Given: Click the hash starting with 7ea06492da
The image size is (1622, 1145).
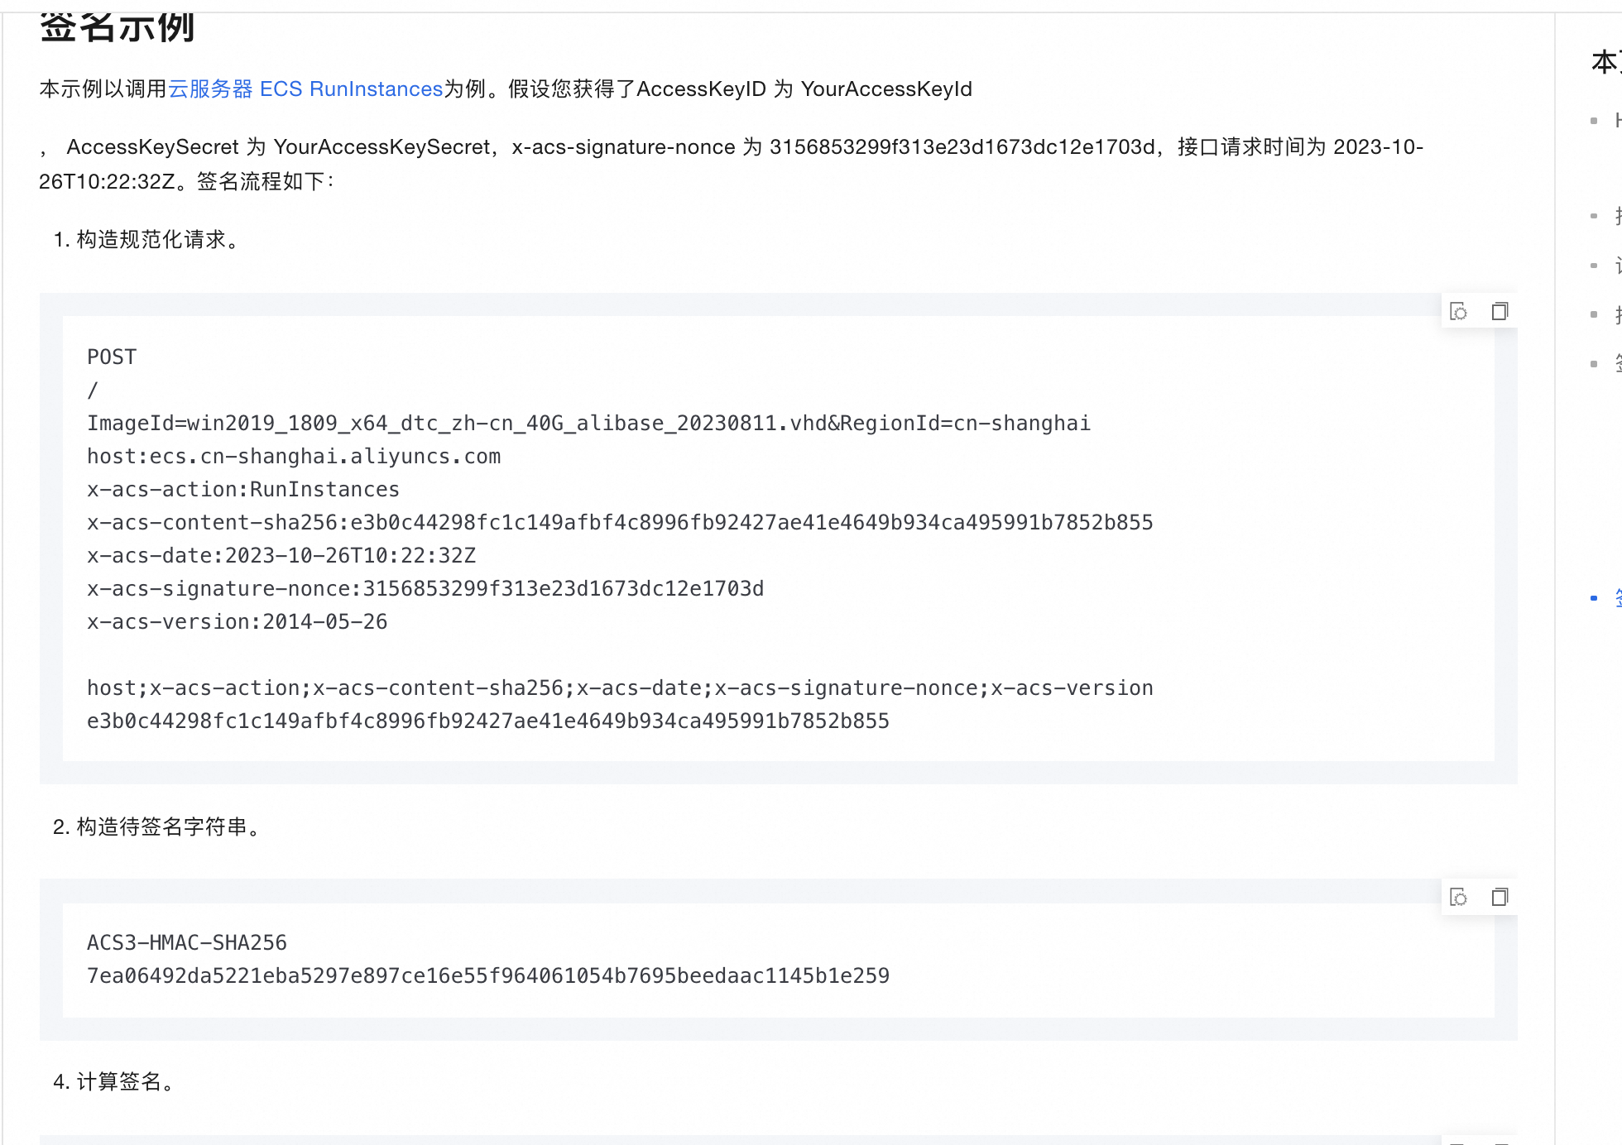Looking at the screenshot, I should point(488,976).
